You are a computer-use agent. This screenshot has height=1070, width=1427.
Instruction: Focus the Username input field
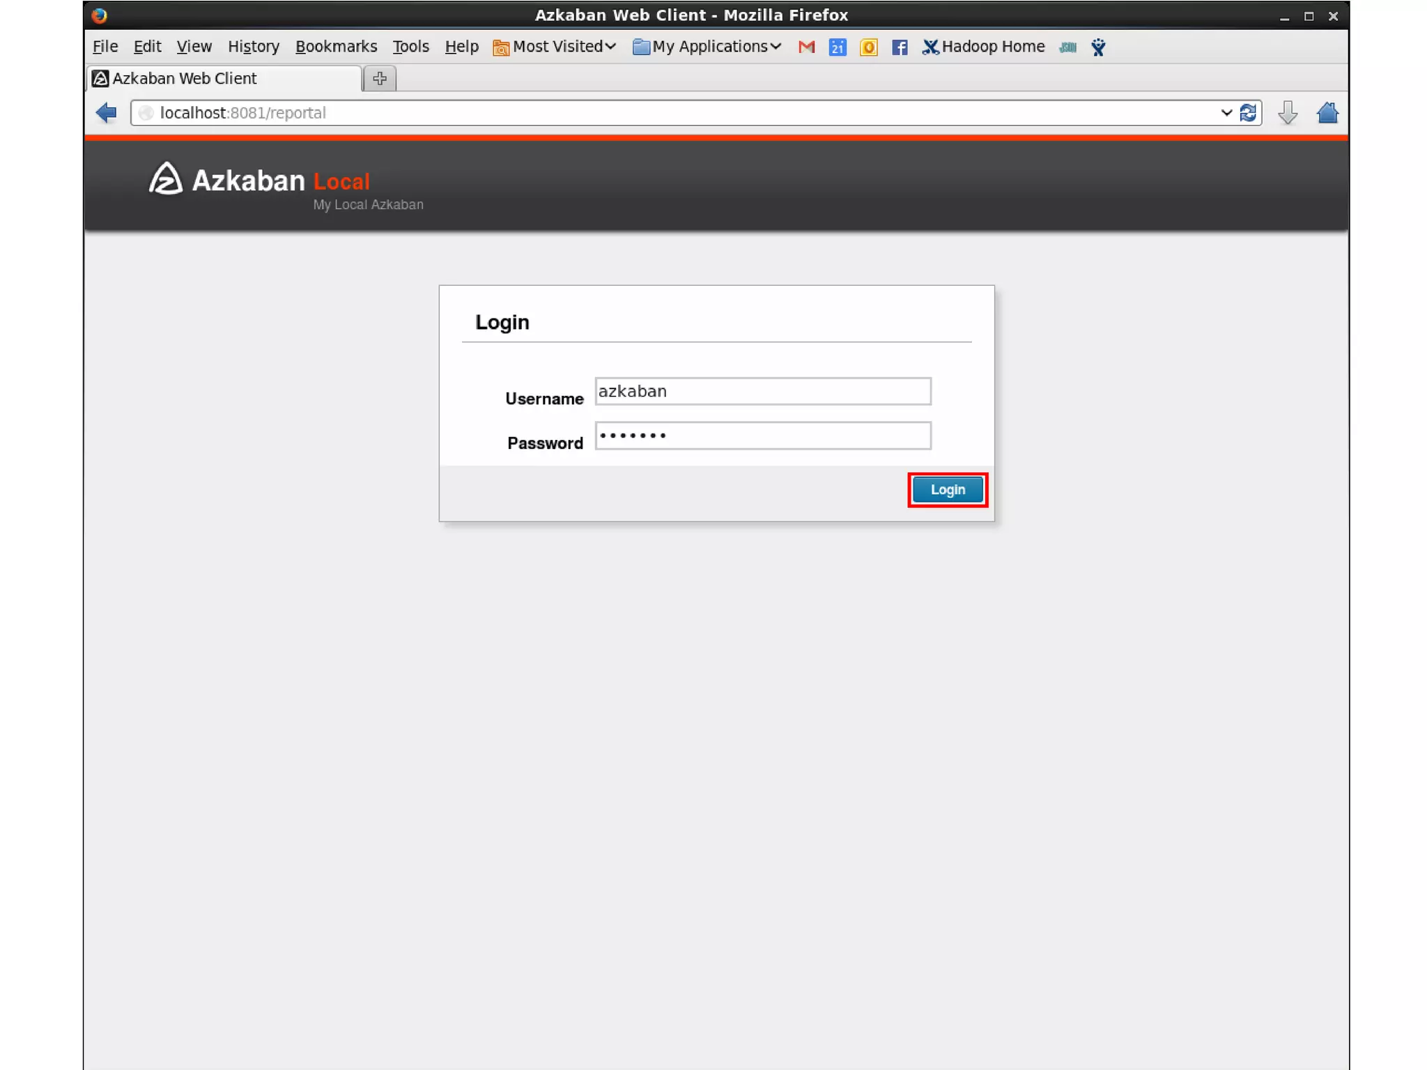(763, 391)
